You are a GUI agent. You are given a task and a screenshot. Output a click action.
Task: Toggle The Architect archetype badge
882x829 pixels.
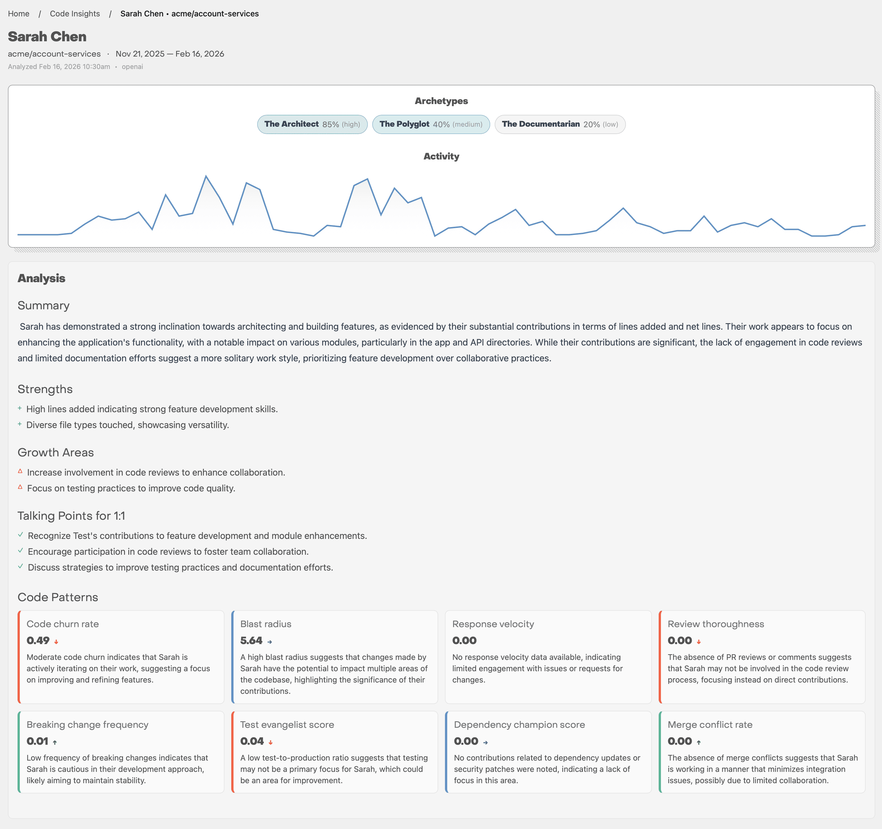pyautogui.click(x=312, y=124)
